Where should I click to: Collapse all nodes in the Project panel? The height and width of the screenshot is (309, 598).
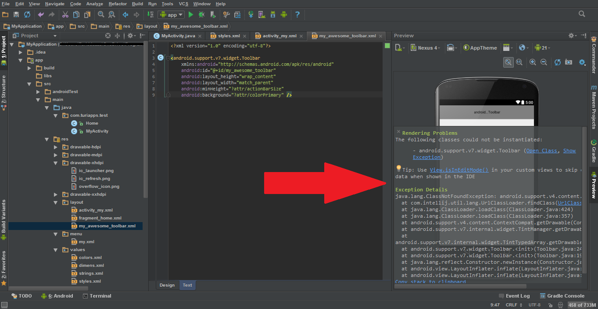(x=118, y=36)
